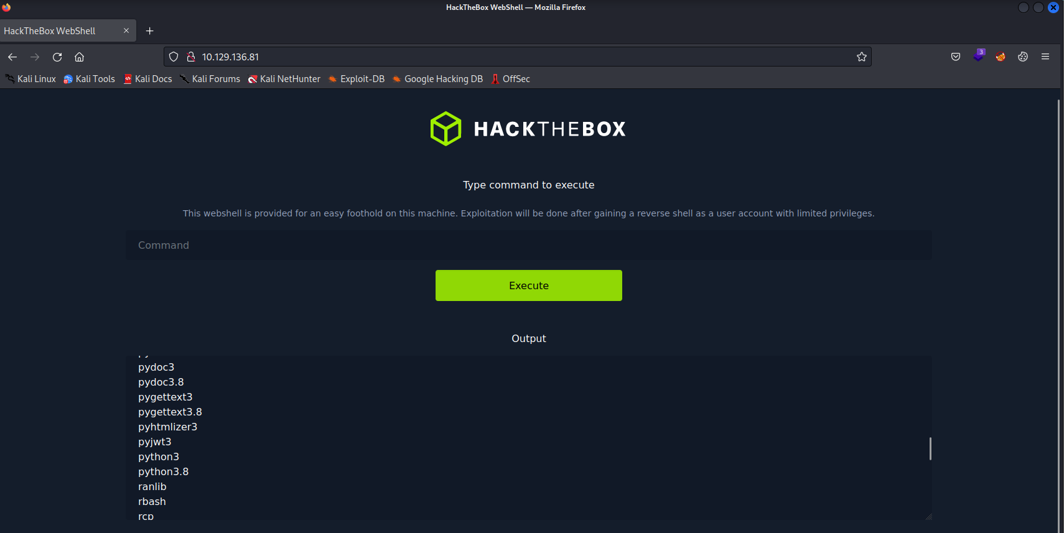Open the Kali Tools bookmark

tap(89, 79)
